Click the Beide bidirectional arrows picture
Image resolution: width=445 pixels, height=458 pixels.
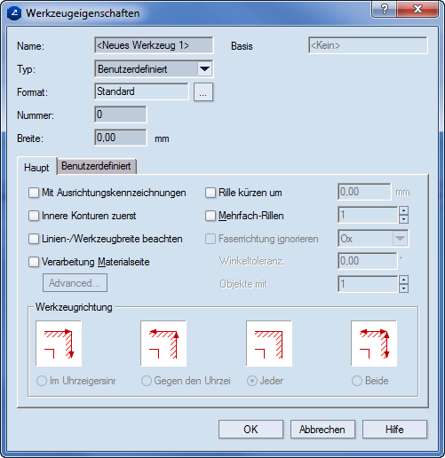point(374,343)
